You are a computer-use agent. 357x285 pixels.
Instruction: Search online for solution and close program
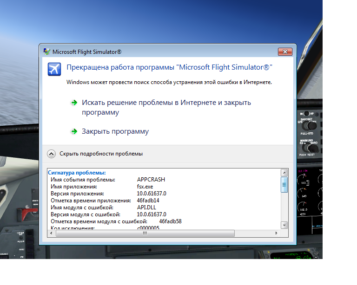click(x=166, y=107)
